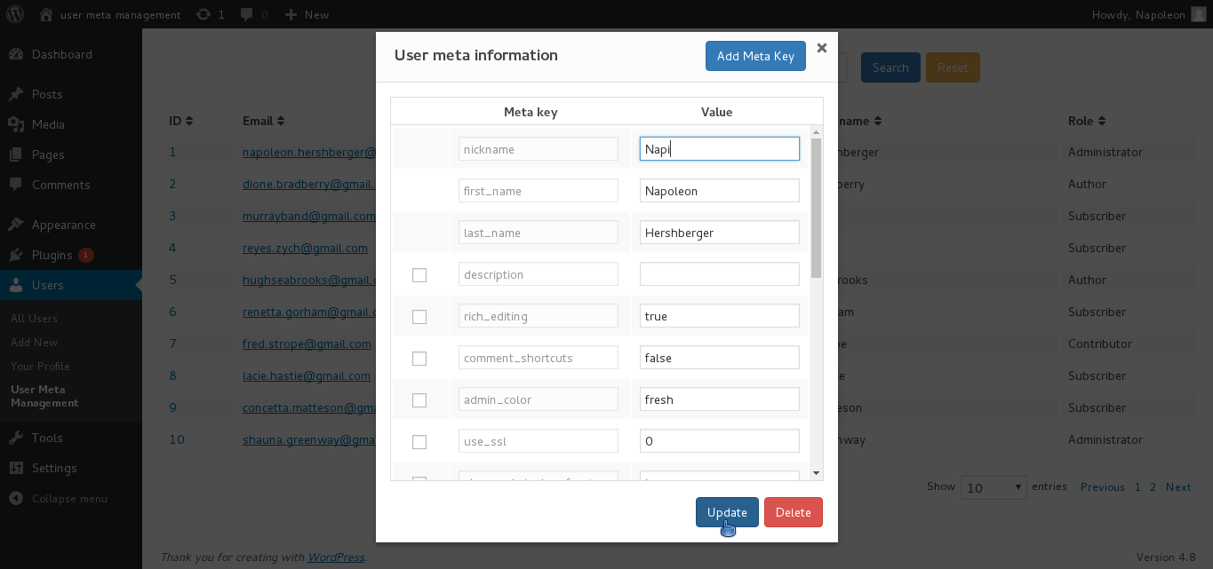Viewport: 1213px width, 569px height.
Task: Select All Users submenu item
Action: pos(34,318)
